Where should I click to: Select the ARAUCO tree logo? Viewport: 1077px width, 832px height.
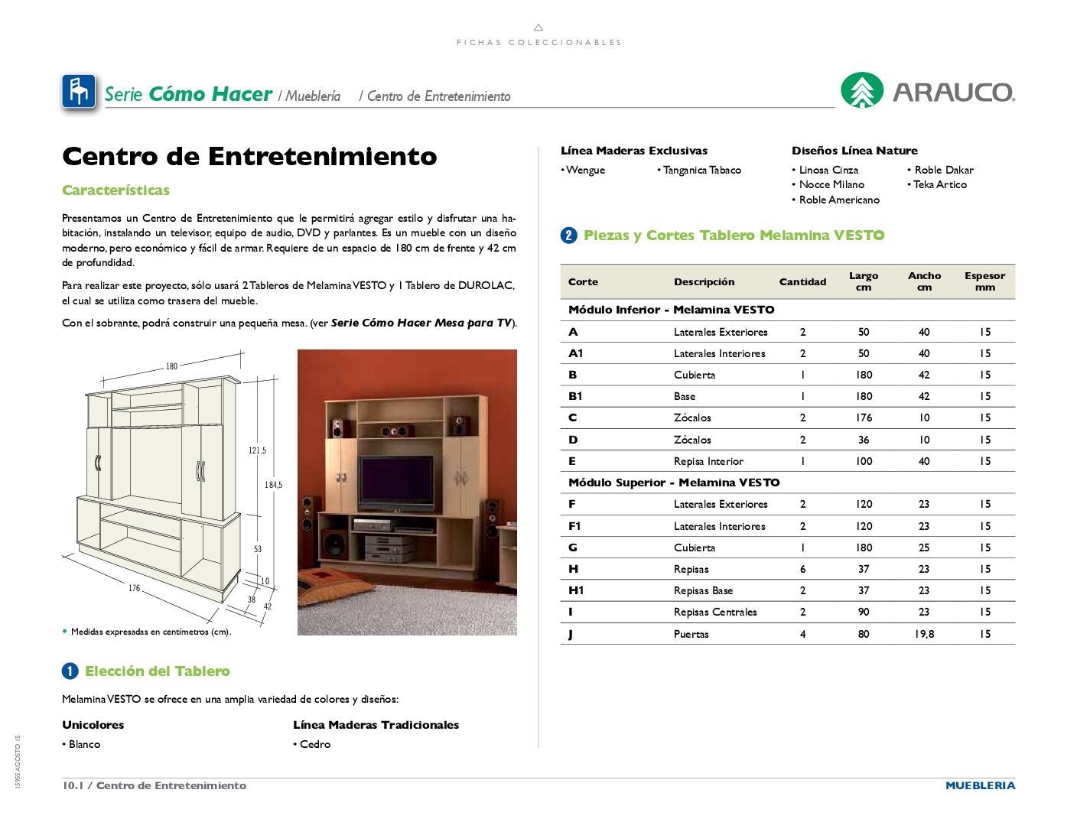pyautogui.click(x=863, y=92)
